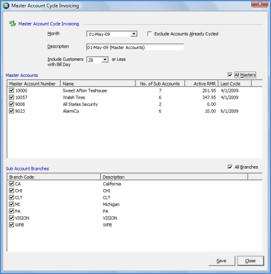Deselect the CA California branch checkbox
This screenshot has width=271, height=274.
pos(12,183)
